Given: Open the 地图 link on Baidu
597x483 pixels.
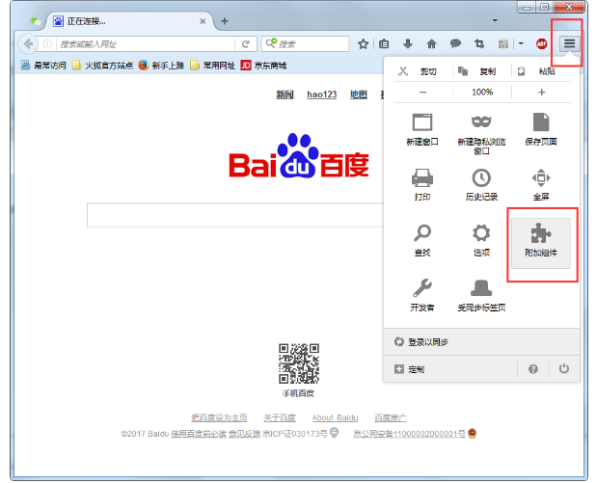Looking at the screenshot, I should coord(359,94).
